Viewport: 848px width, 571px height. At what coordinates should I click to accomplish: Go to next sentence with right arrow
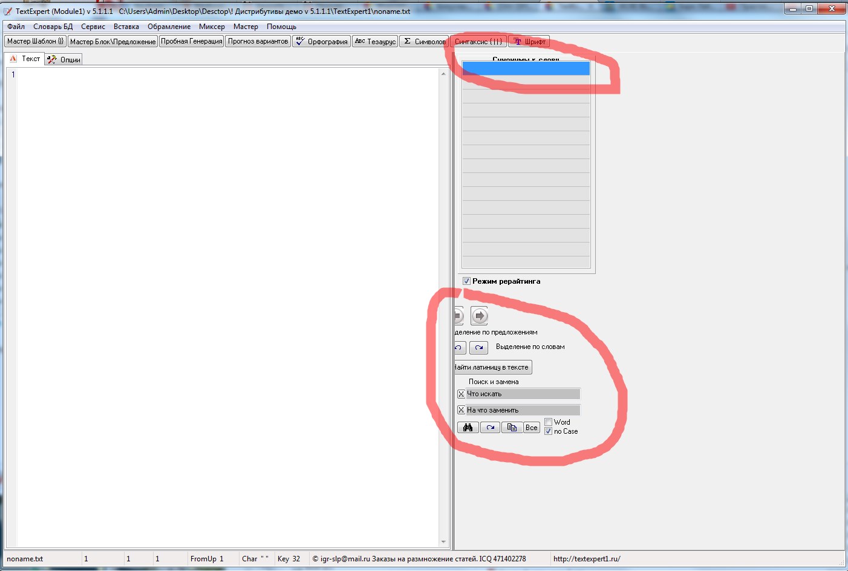click(x=479, y=316)
